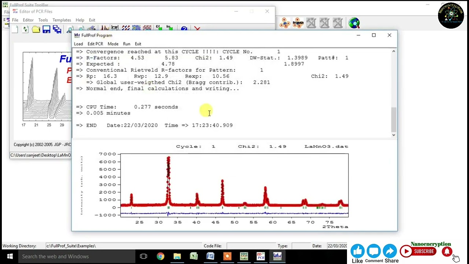The width and height of the screenshot is (469, 264).
Task: Open File Explorer from the taskbar
Action: (x=177, y=256)
